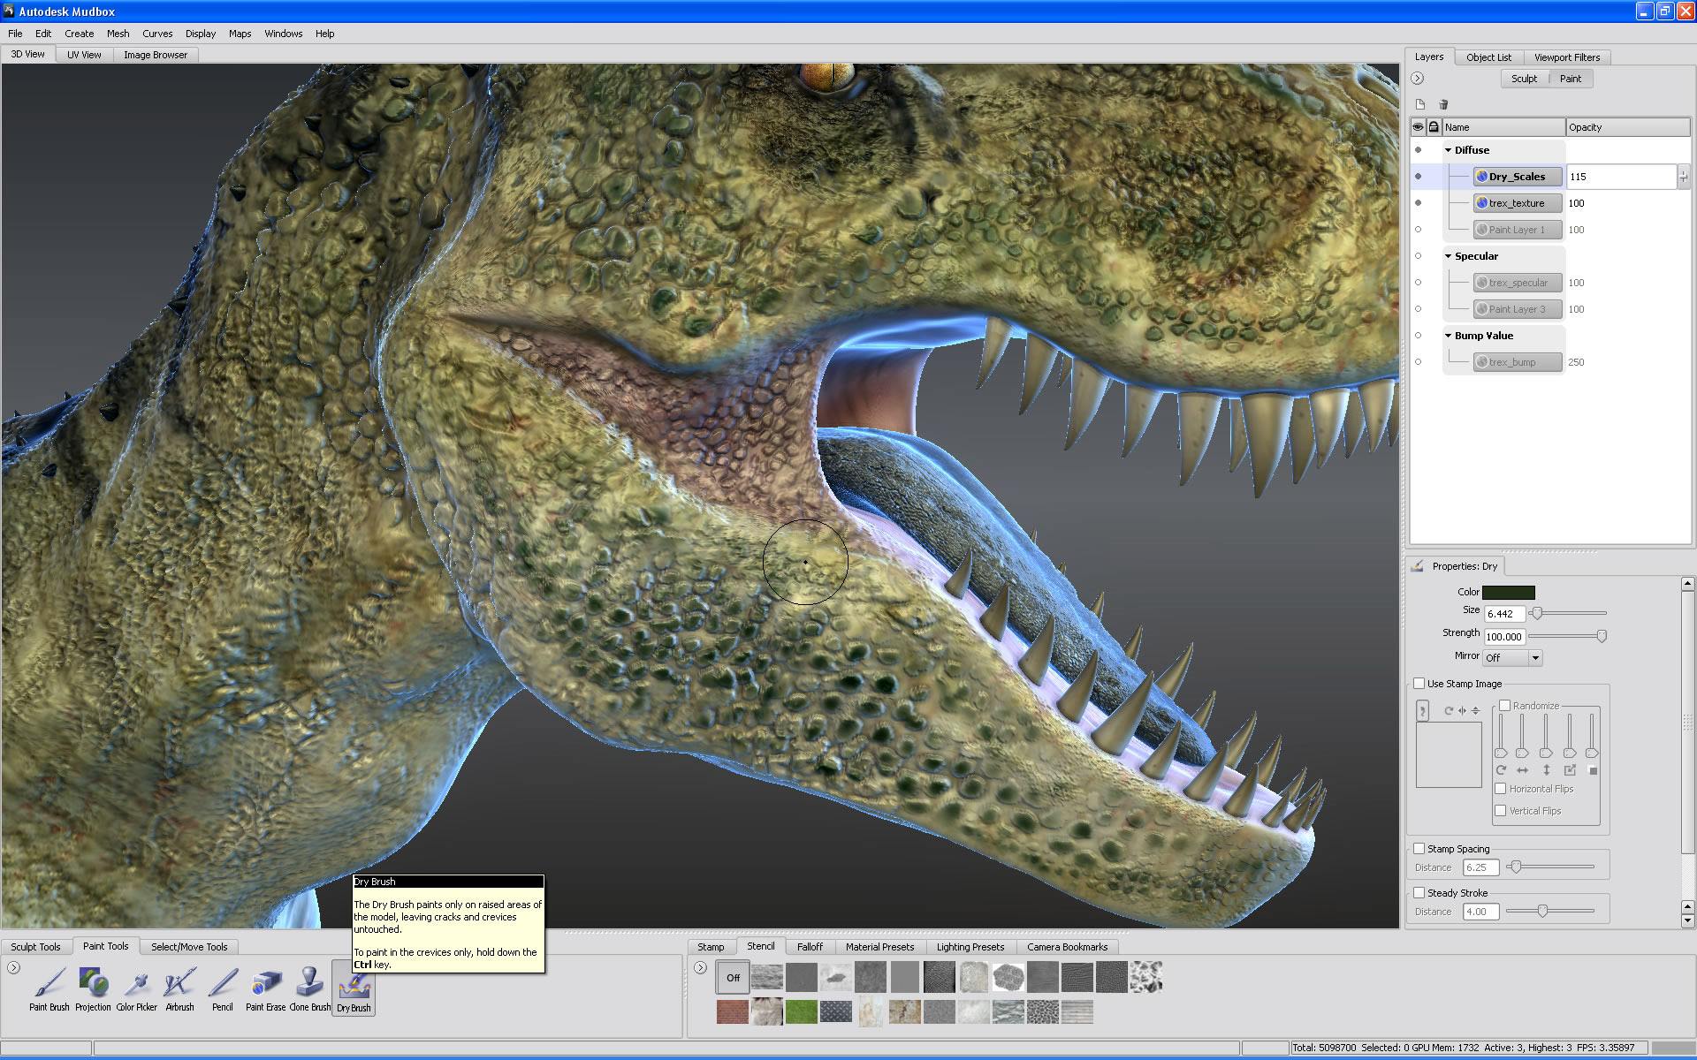Switch to the UV View tab
Viewport: 1697px width, 1060px height.
tap(83, 54)
